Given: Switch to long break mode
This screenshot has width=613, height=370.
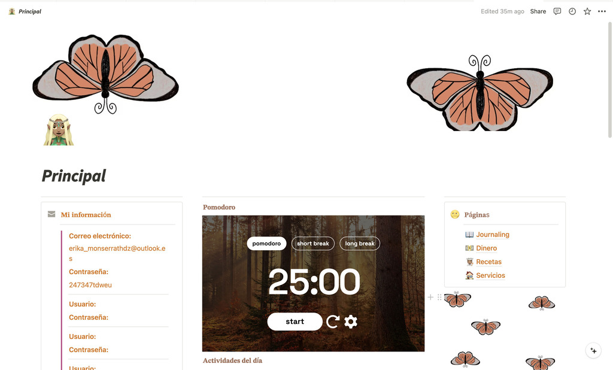Looking at the screenshot, I should (x=360, y=243).
